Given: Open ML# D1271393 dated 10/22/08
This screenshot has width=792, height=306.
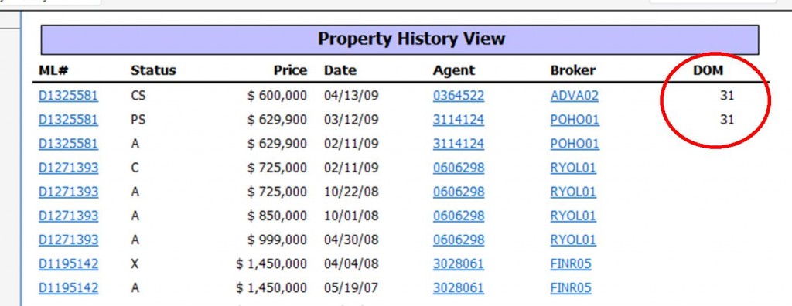Looking at the screenshot, I should [x=68, y=192].
